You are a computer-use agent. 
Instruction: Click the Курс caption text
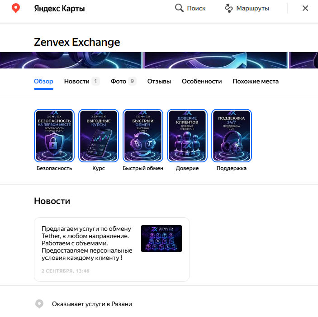coord(99,168)
